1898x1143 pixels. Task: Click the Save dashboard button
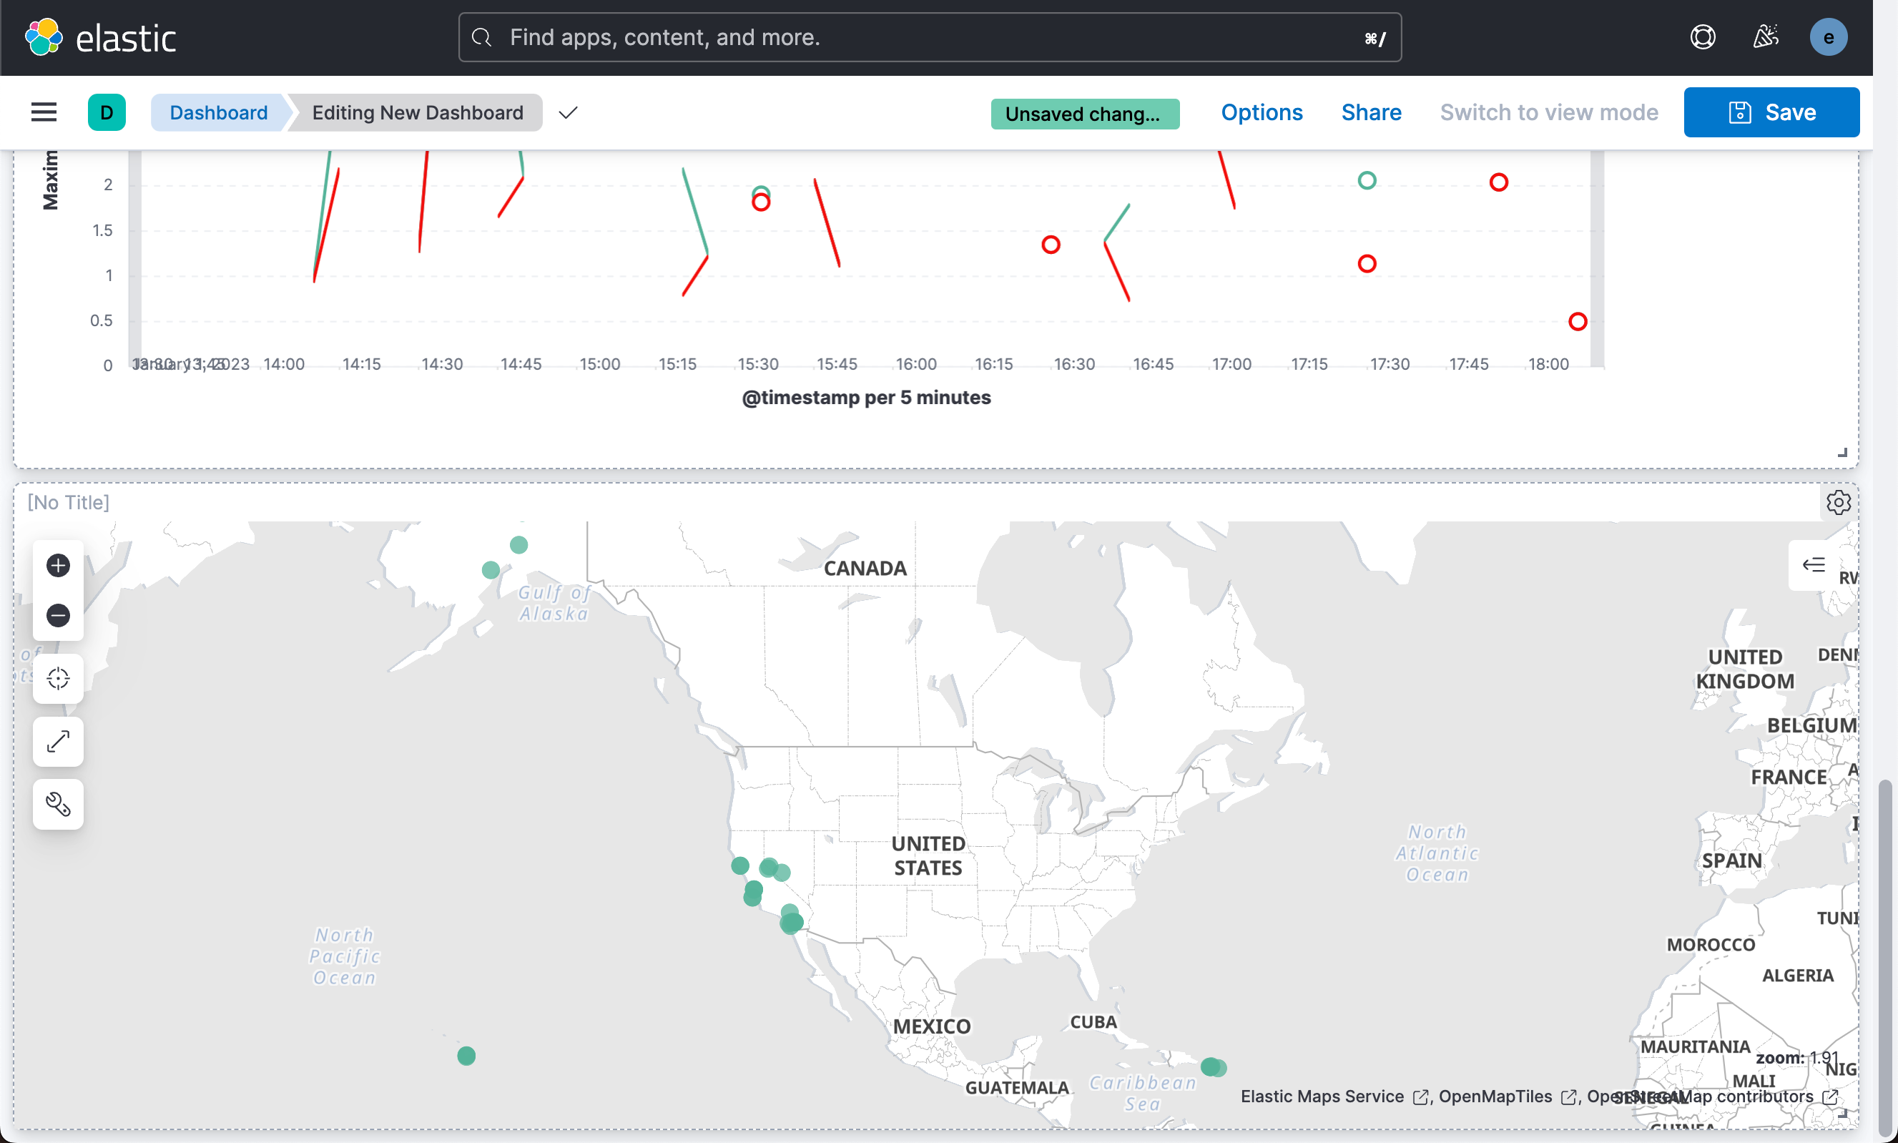tap(1771, 112)
